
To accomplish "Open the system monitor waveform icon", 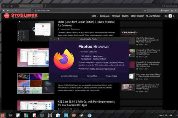I will (66, 115).
